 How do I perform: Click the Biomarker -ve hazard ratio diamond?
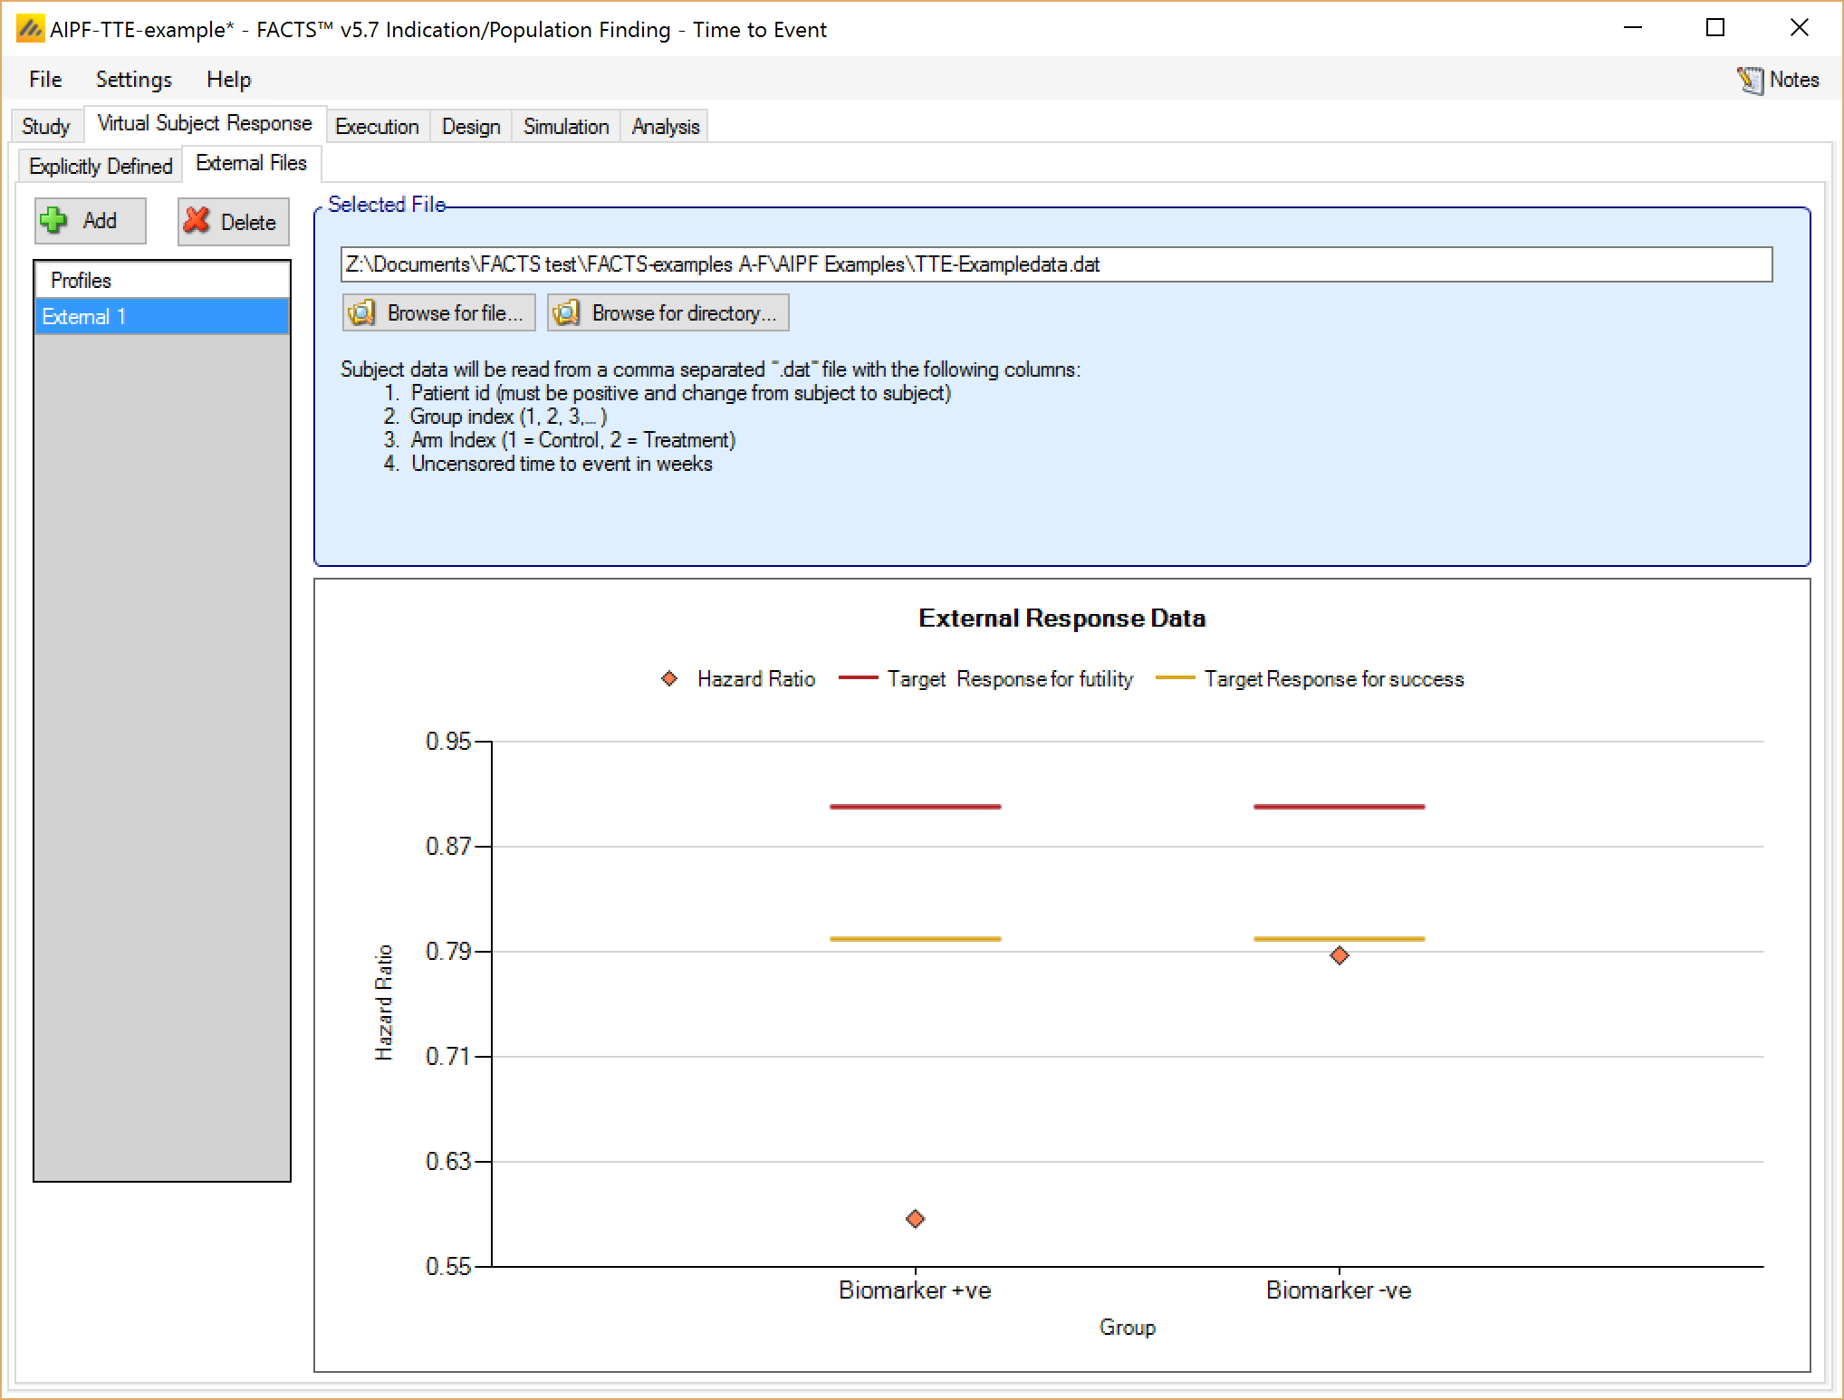click(x=1340, y=955)
